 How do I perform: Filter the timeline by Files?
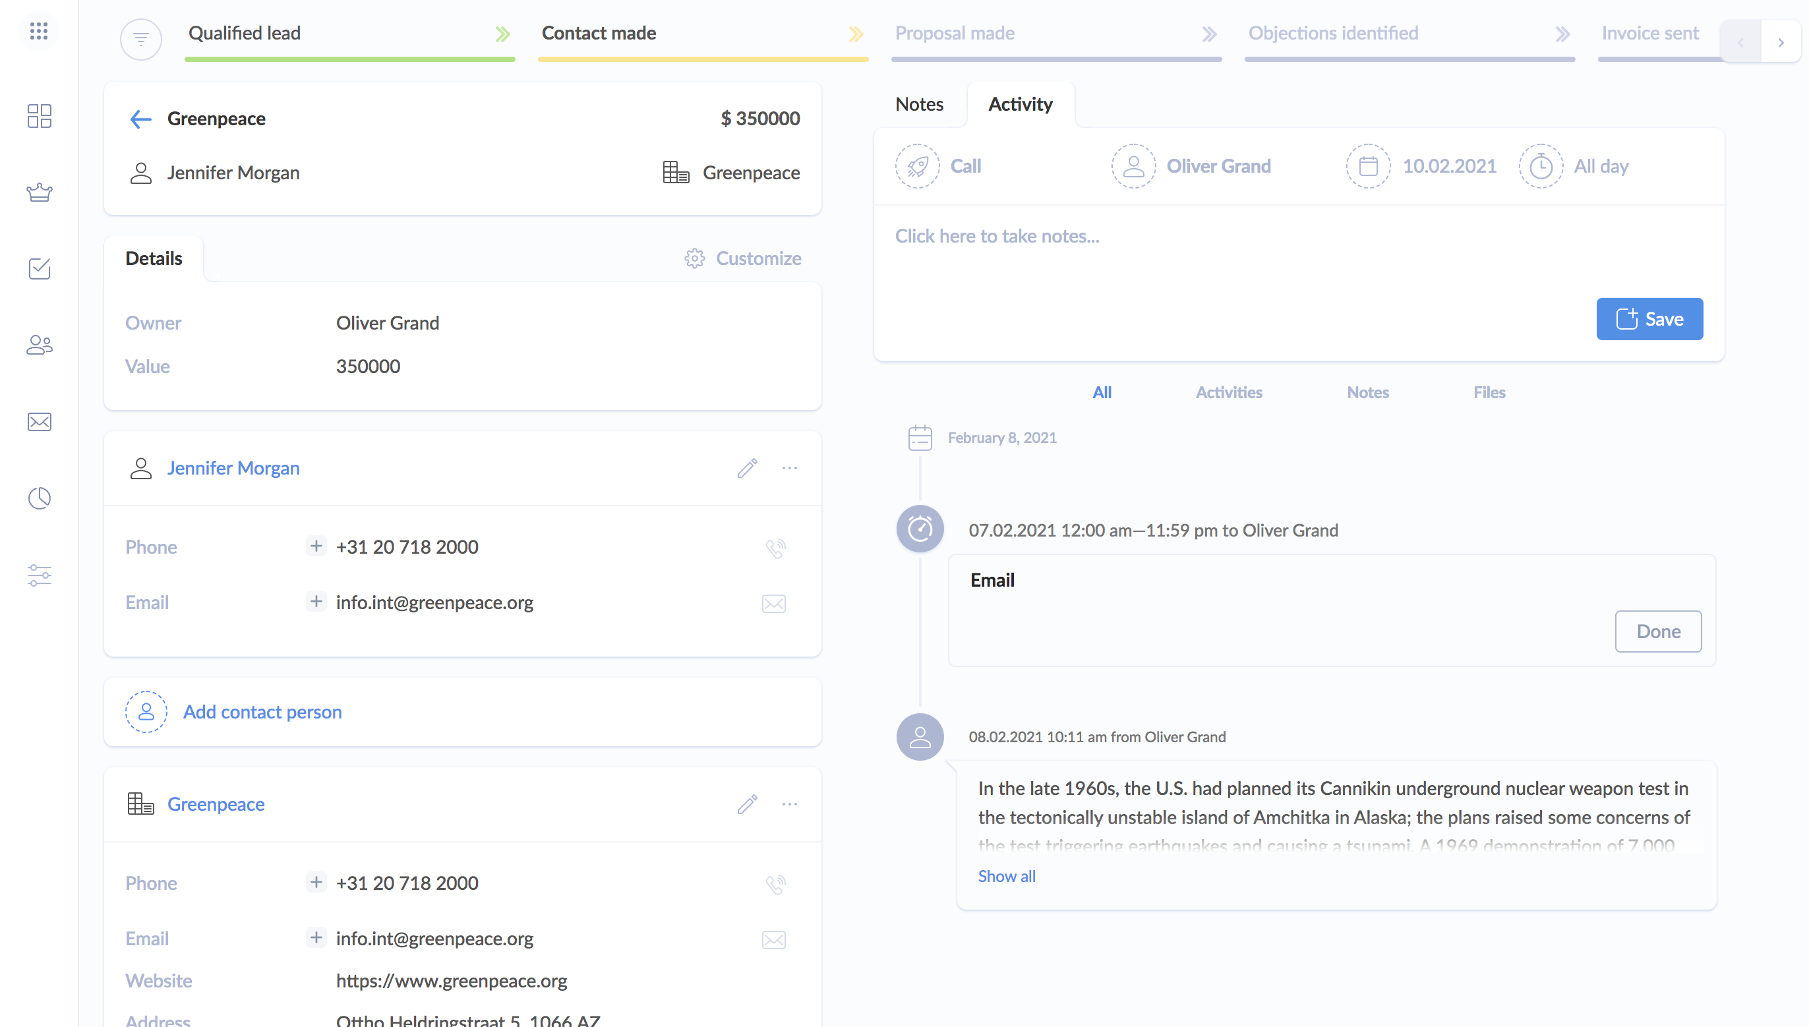click(1489, 392)
